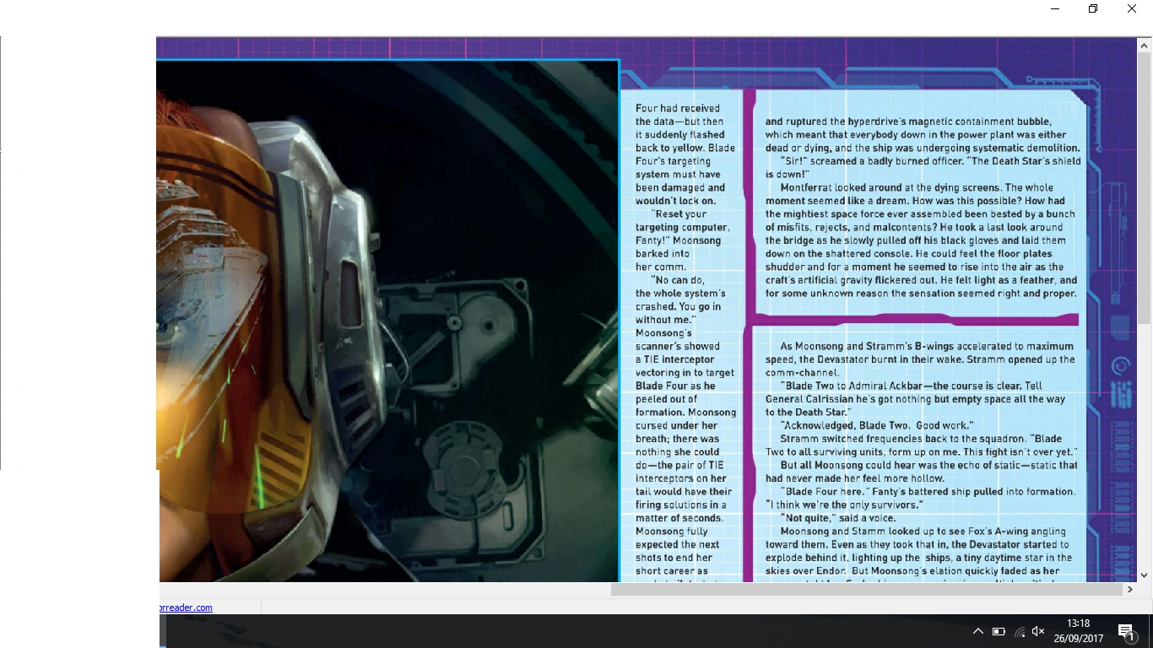Click the horizontal scrollbar thumb
1153x648 pixels.
click(x=867, y=590)
